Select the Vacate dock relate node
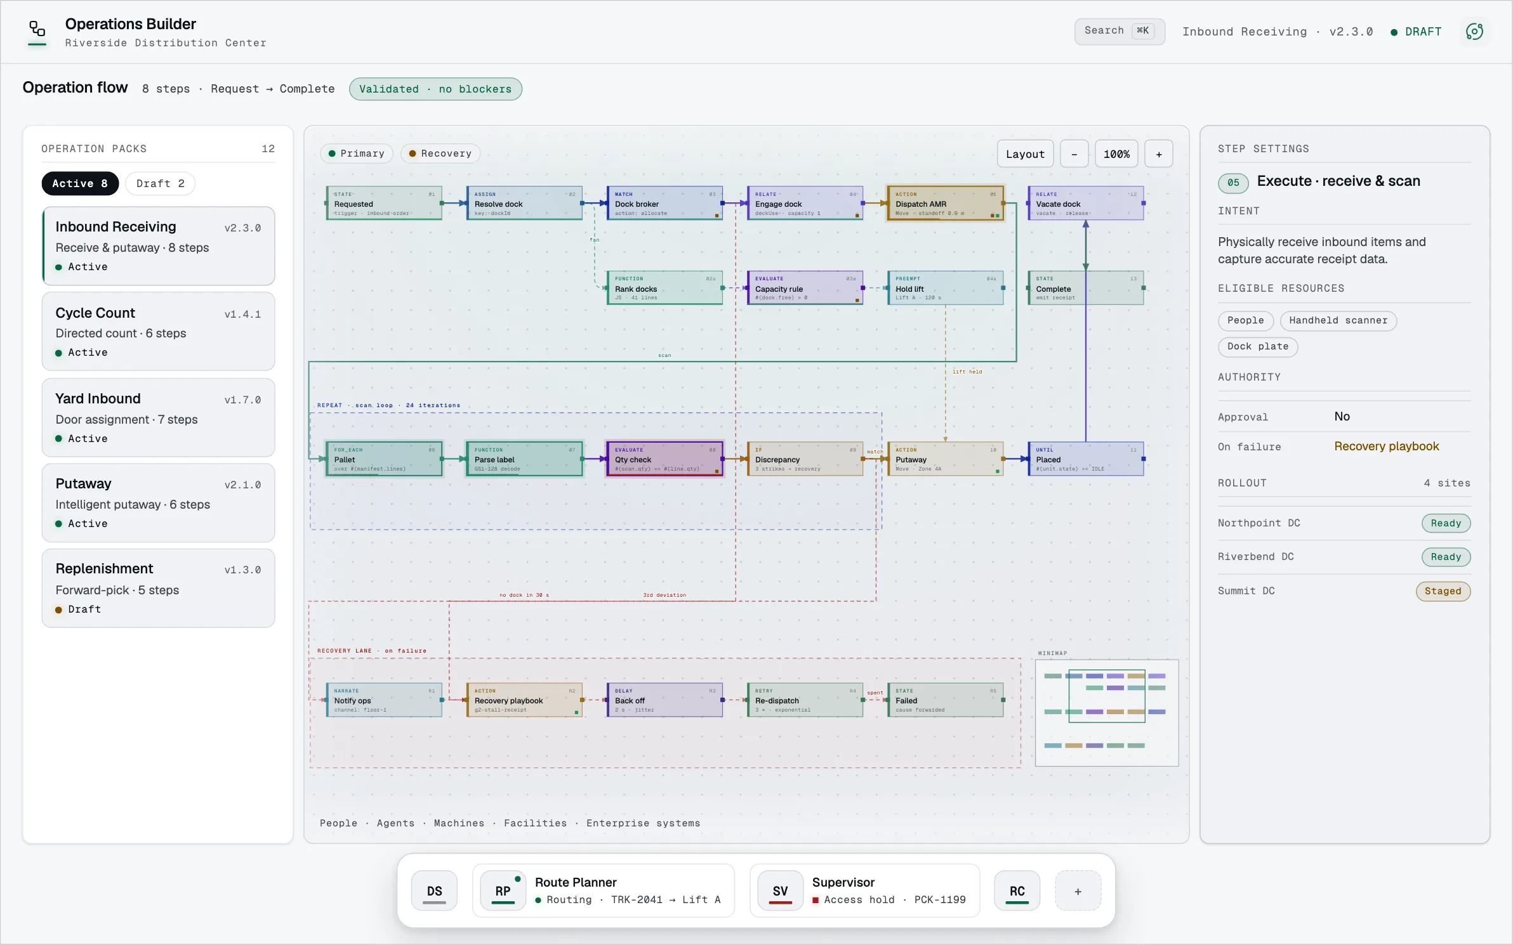 click(1085, 203)
